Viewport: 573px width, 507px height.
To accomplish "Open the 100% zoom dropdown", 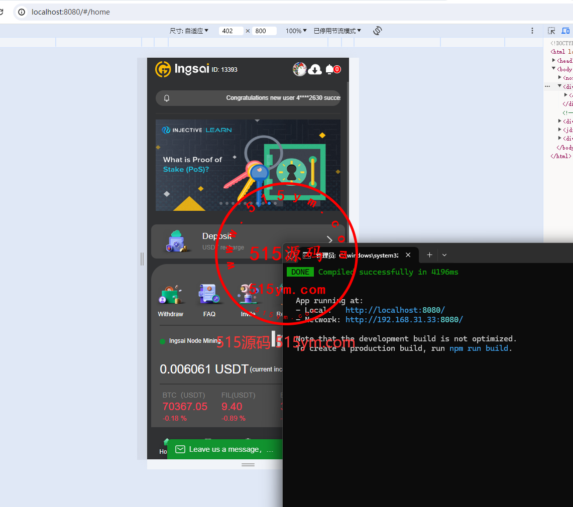I will coord(296,31).
